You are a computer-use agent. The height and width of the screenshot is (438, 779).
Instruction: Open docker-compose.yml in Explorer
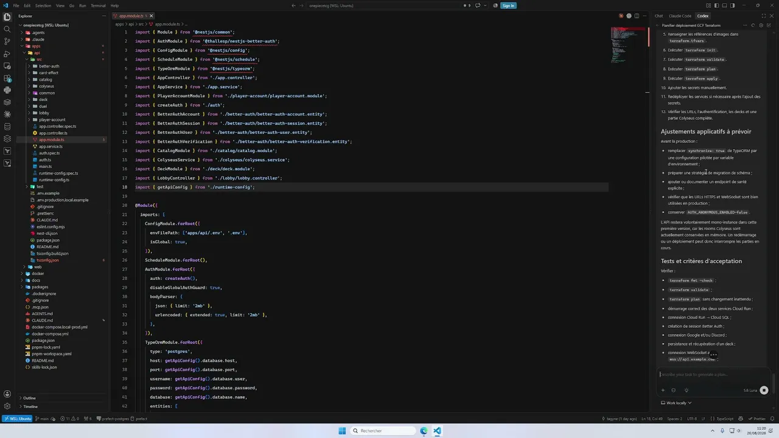point(50,333)
